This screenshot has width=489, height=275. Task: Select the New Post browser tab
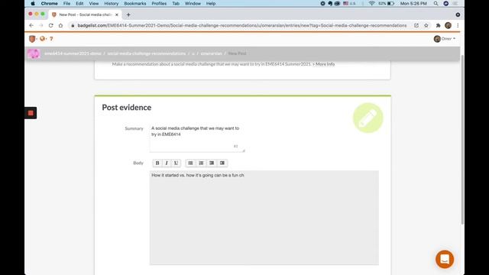(85, 15)
